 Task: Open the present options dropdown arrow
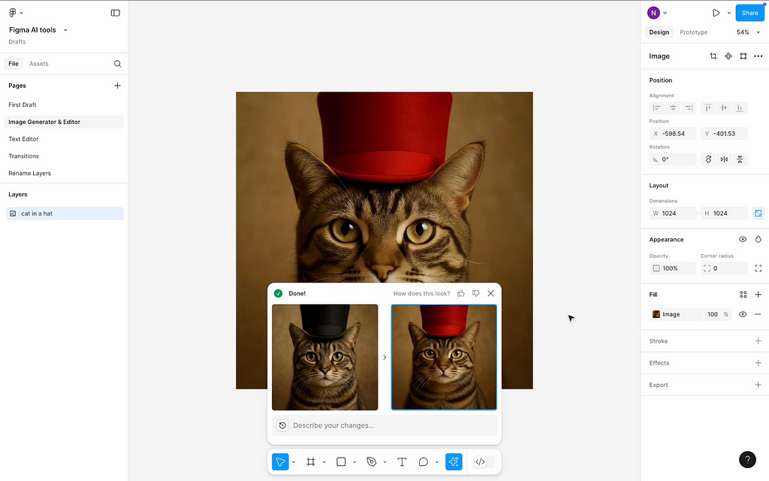(728, 13)
